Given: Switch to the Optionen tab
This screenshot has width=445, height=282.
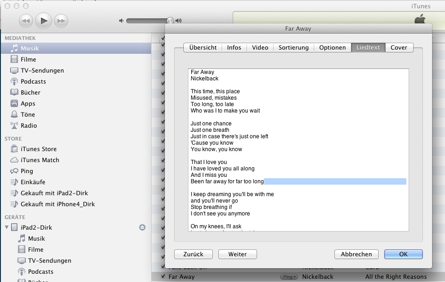Looking at the screenshot, I should 332,48.
